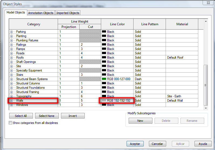Image resolution: width=215 pixels, height=150 pixels.
Task: Click the Site - Earth material cell
Action: tap(182, 96)
